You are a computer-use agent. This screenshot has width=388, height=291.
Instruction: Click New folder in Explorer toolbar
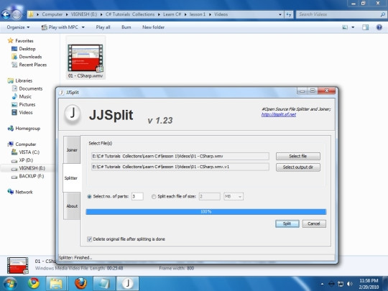[154, 27]
